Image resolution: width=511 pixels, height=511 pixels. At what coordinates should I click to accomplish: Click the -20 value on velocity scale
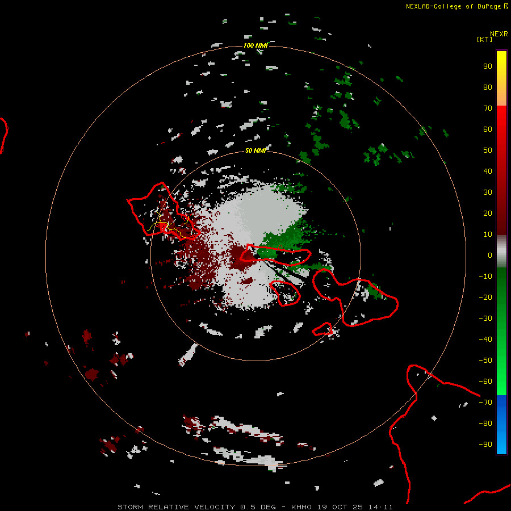485,297
